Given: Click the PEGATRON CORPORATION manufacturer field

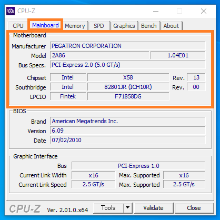Looking at the screenshot, I should point(127,46).
